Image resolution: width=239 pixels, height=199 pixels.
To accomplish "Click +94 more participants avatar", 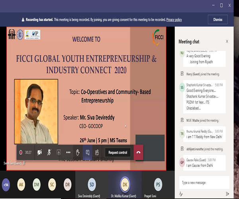I will (x=6, y=185).
